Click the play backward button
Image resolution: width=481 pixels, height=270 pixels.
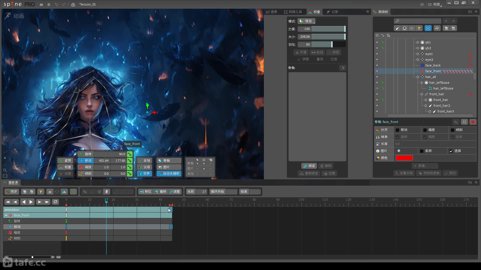24,202
